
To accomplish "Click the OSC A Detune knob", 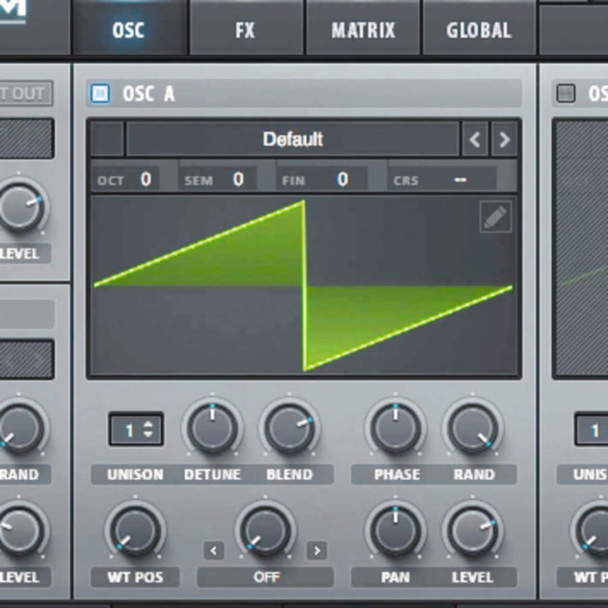I will [212, 428].
